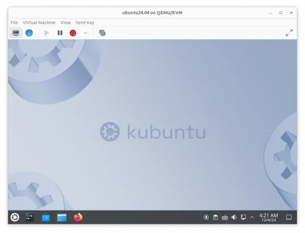Show the graphical console view
This screenshot has width=305, height=233.
coord(16,33)
